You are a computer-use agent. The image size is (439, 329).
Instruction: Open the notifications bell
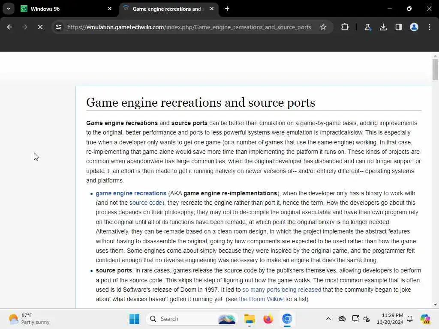point(410,319)
